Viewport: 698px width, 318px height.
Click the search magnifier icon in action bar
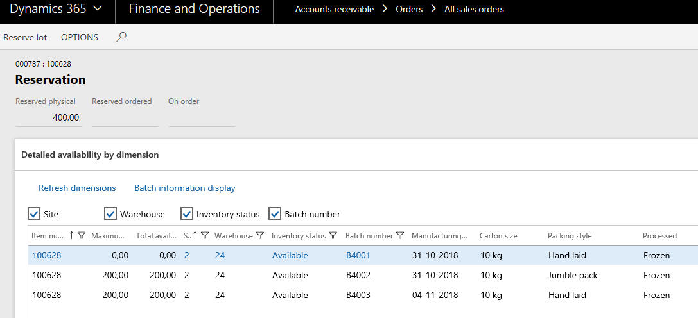click(x=121, y=37)
